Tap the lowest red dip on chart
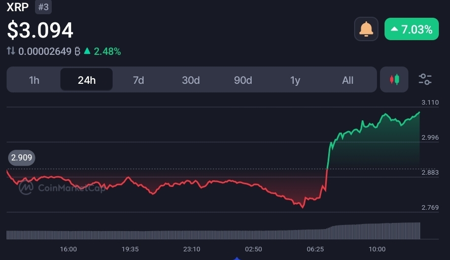This screenshot has height=260, width=450. [x=302, y=207]
